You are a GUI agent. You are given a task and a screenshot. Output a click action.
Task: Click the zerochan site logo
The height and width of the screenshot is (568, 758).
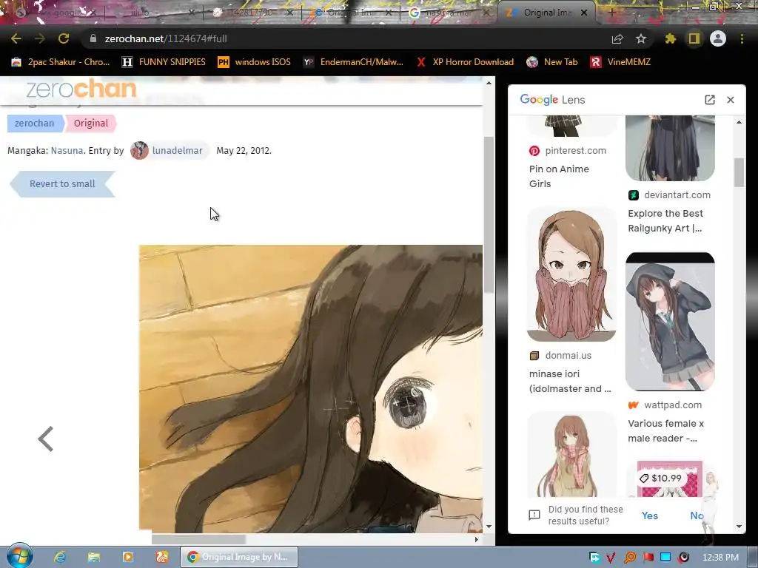click(x=81, y=89)
